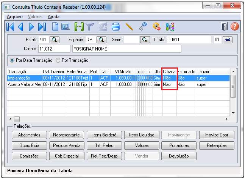
Task: Click the grid vertical scrollbar up arrow
Action: [233, 72]
